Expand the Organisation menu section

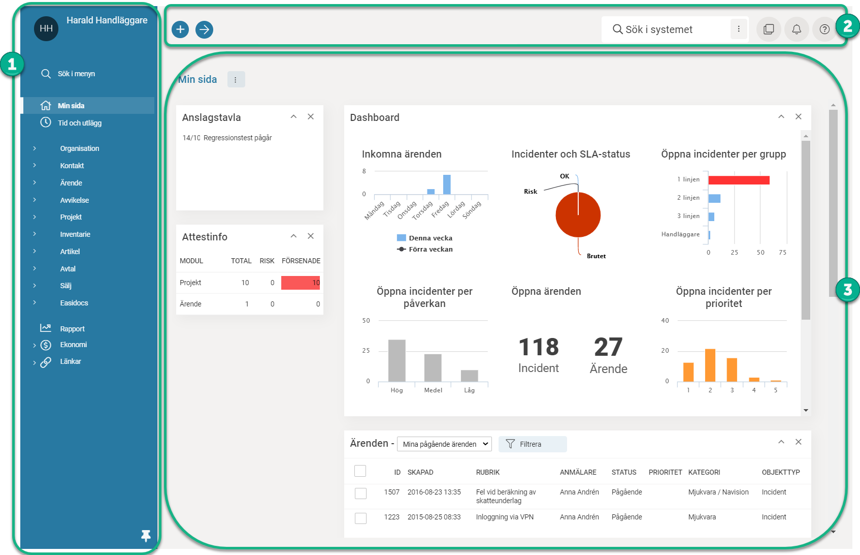coord(79,148)
